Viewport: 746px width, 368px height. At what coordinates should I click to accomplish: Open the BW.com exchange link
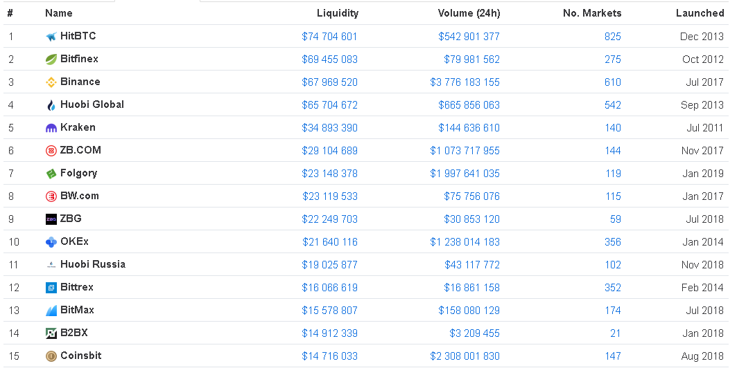79,196
